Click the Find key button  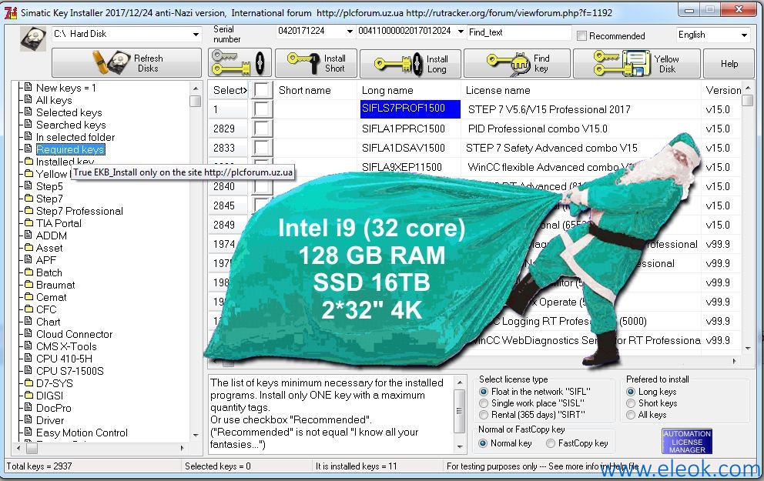coord(517,64)
